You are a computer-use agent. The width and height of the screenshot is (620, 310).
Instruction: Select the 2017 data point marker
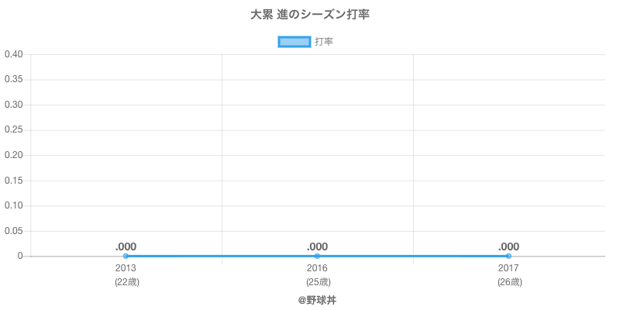[508, 257]
